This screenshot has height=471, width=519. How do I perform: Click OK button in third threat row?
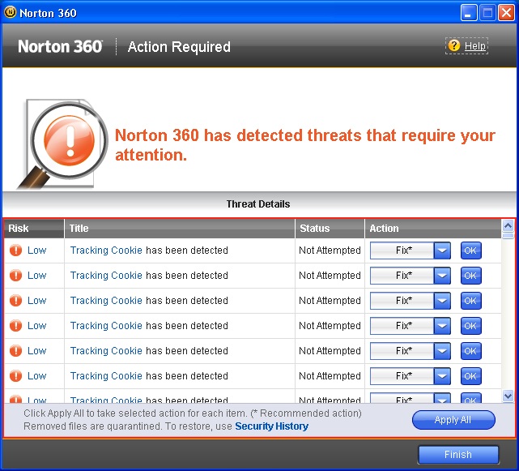point(470,301)
